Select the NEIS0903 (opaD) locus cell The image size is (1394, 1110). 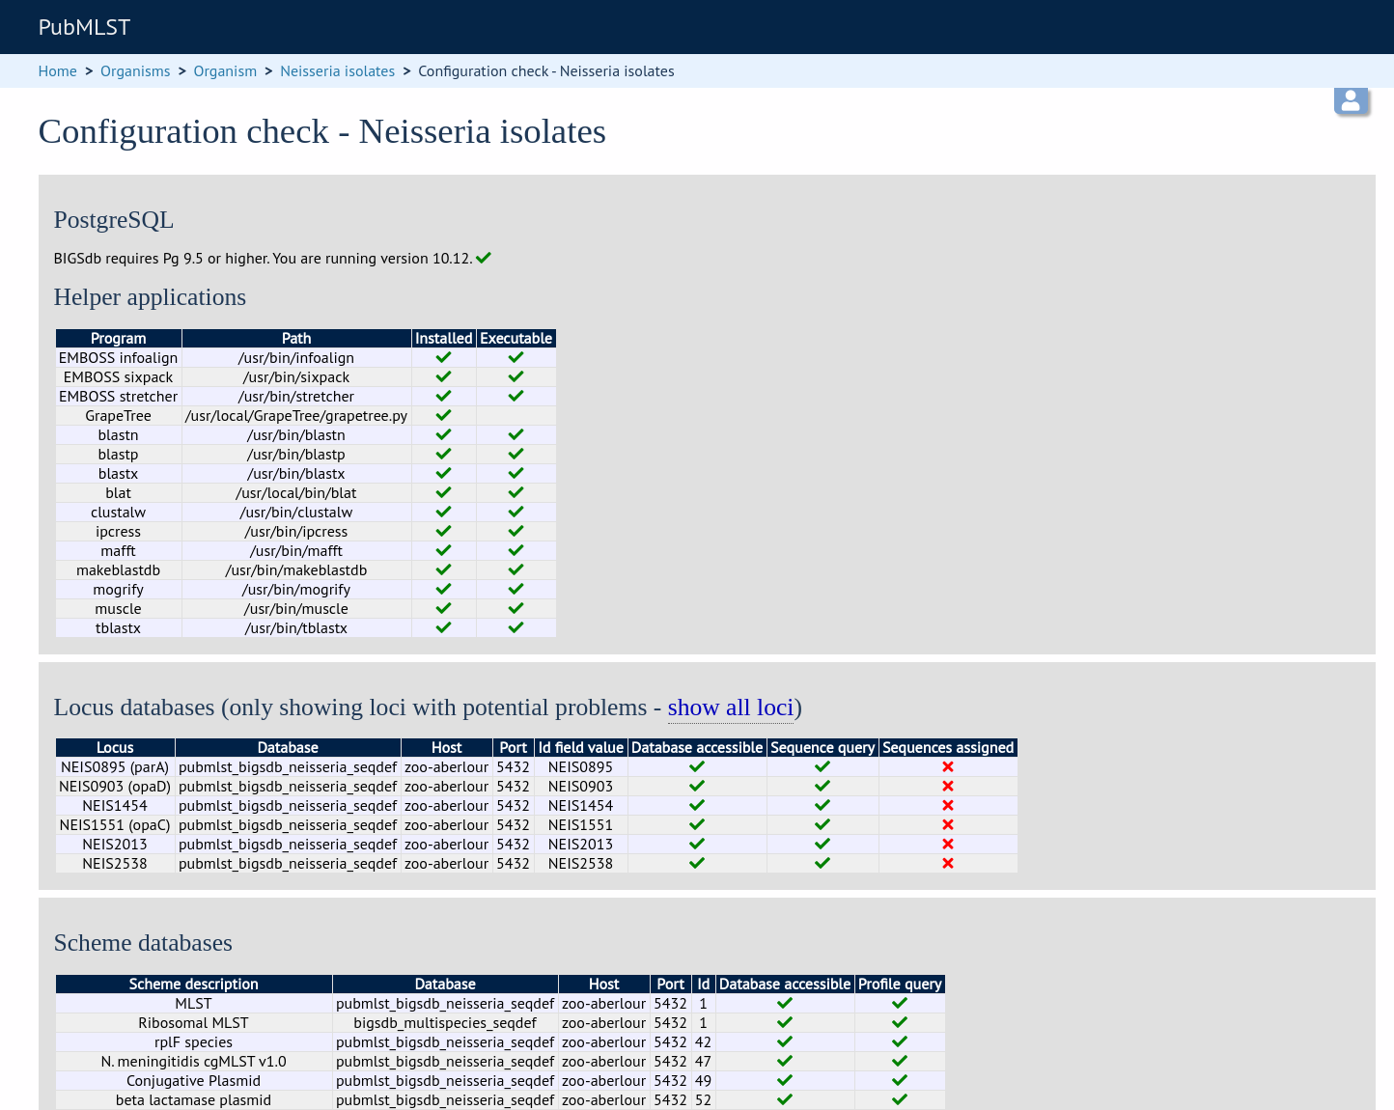click(115, 786)
